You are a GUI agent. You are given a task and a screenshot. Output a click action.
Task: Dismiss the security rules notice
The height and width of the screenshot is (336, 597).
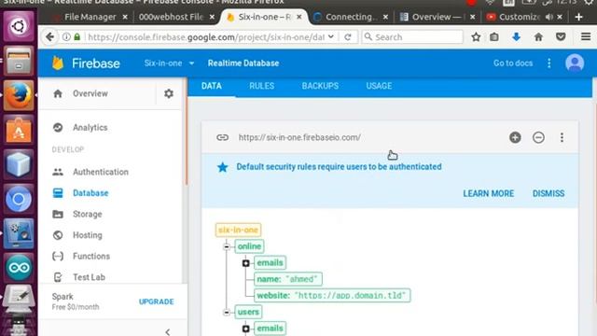[548, 193]
